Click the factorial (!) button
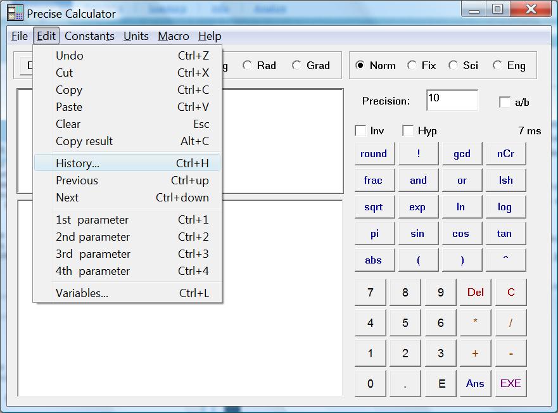 pos(418,154)
